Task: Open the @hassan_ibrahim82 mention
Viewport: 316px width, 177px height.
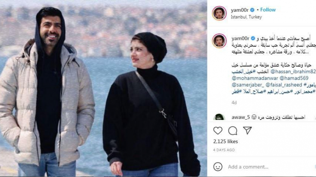Action: pos(293,72)
